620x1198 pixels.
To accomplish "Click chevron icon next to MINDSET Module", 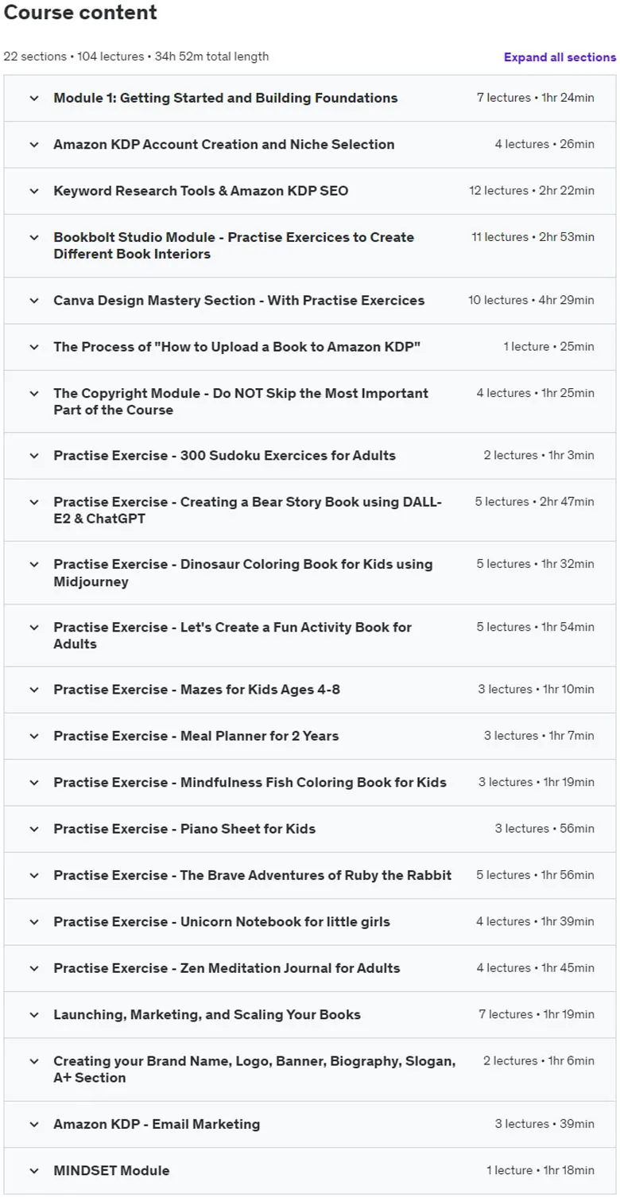I will tap(33, 1171).
